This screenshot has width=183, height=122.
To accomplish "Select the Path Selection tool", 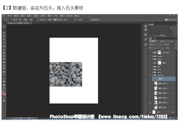I will point(4,78).
